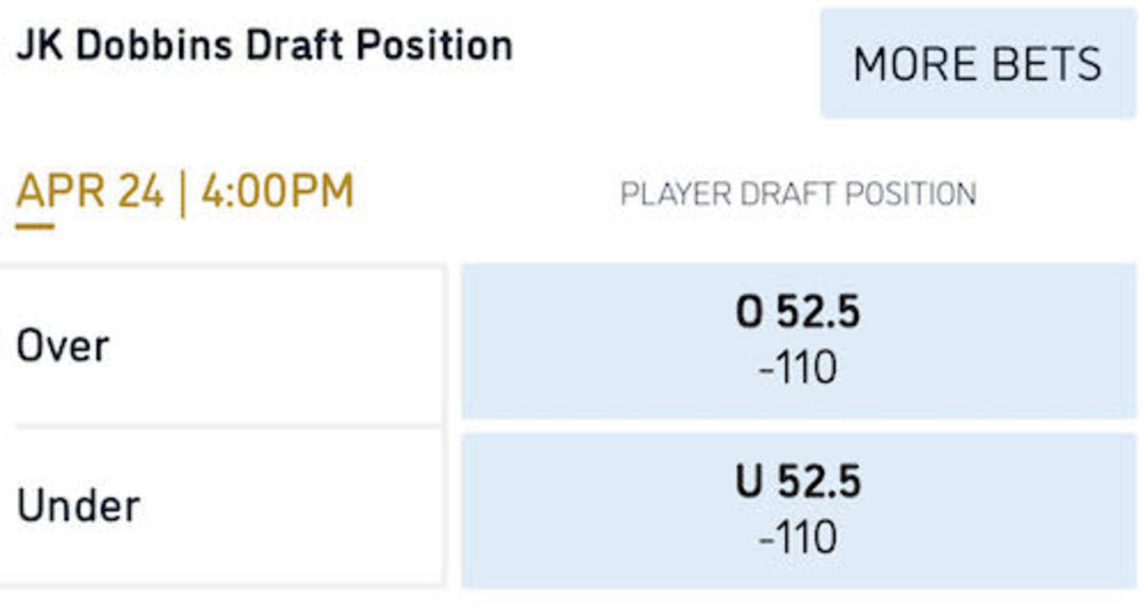The width and height of the screenshot is (1148, 610).
Task: Click the 4:00PM event time
Action: click(276, 192)
